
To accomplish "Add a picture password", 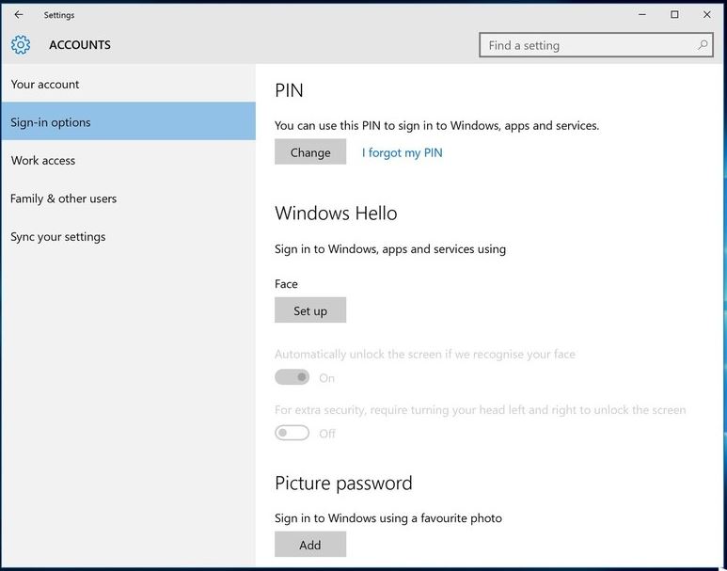I will pyautogui.click(x=310, y=545).
